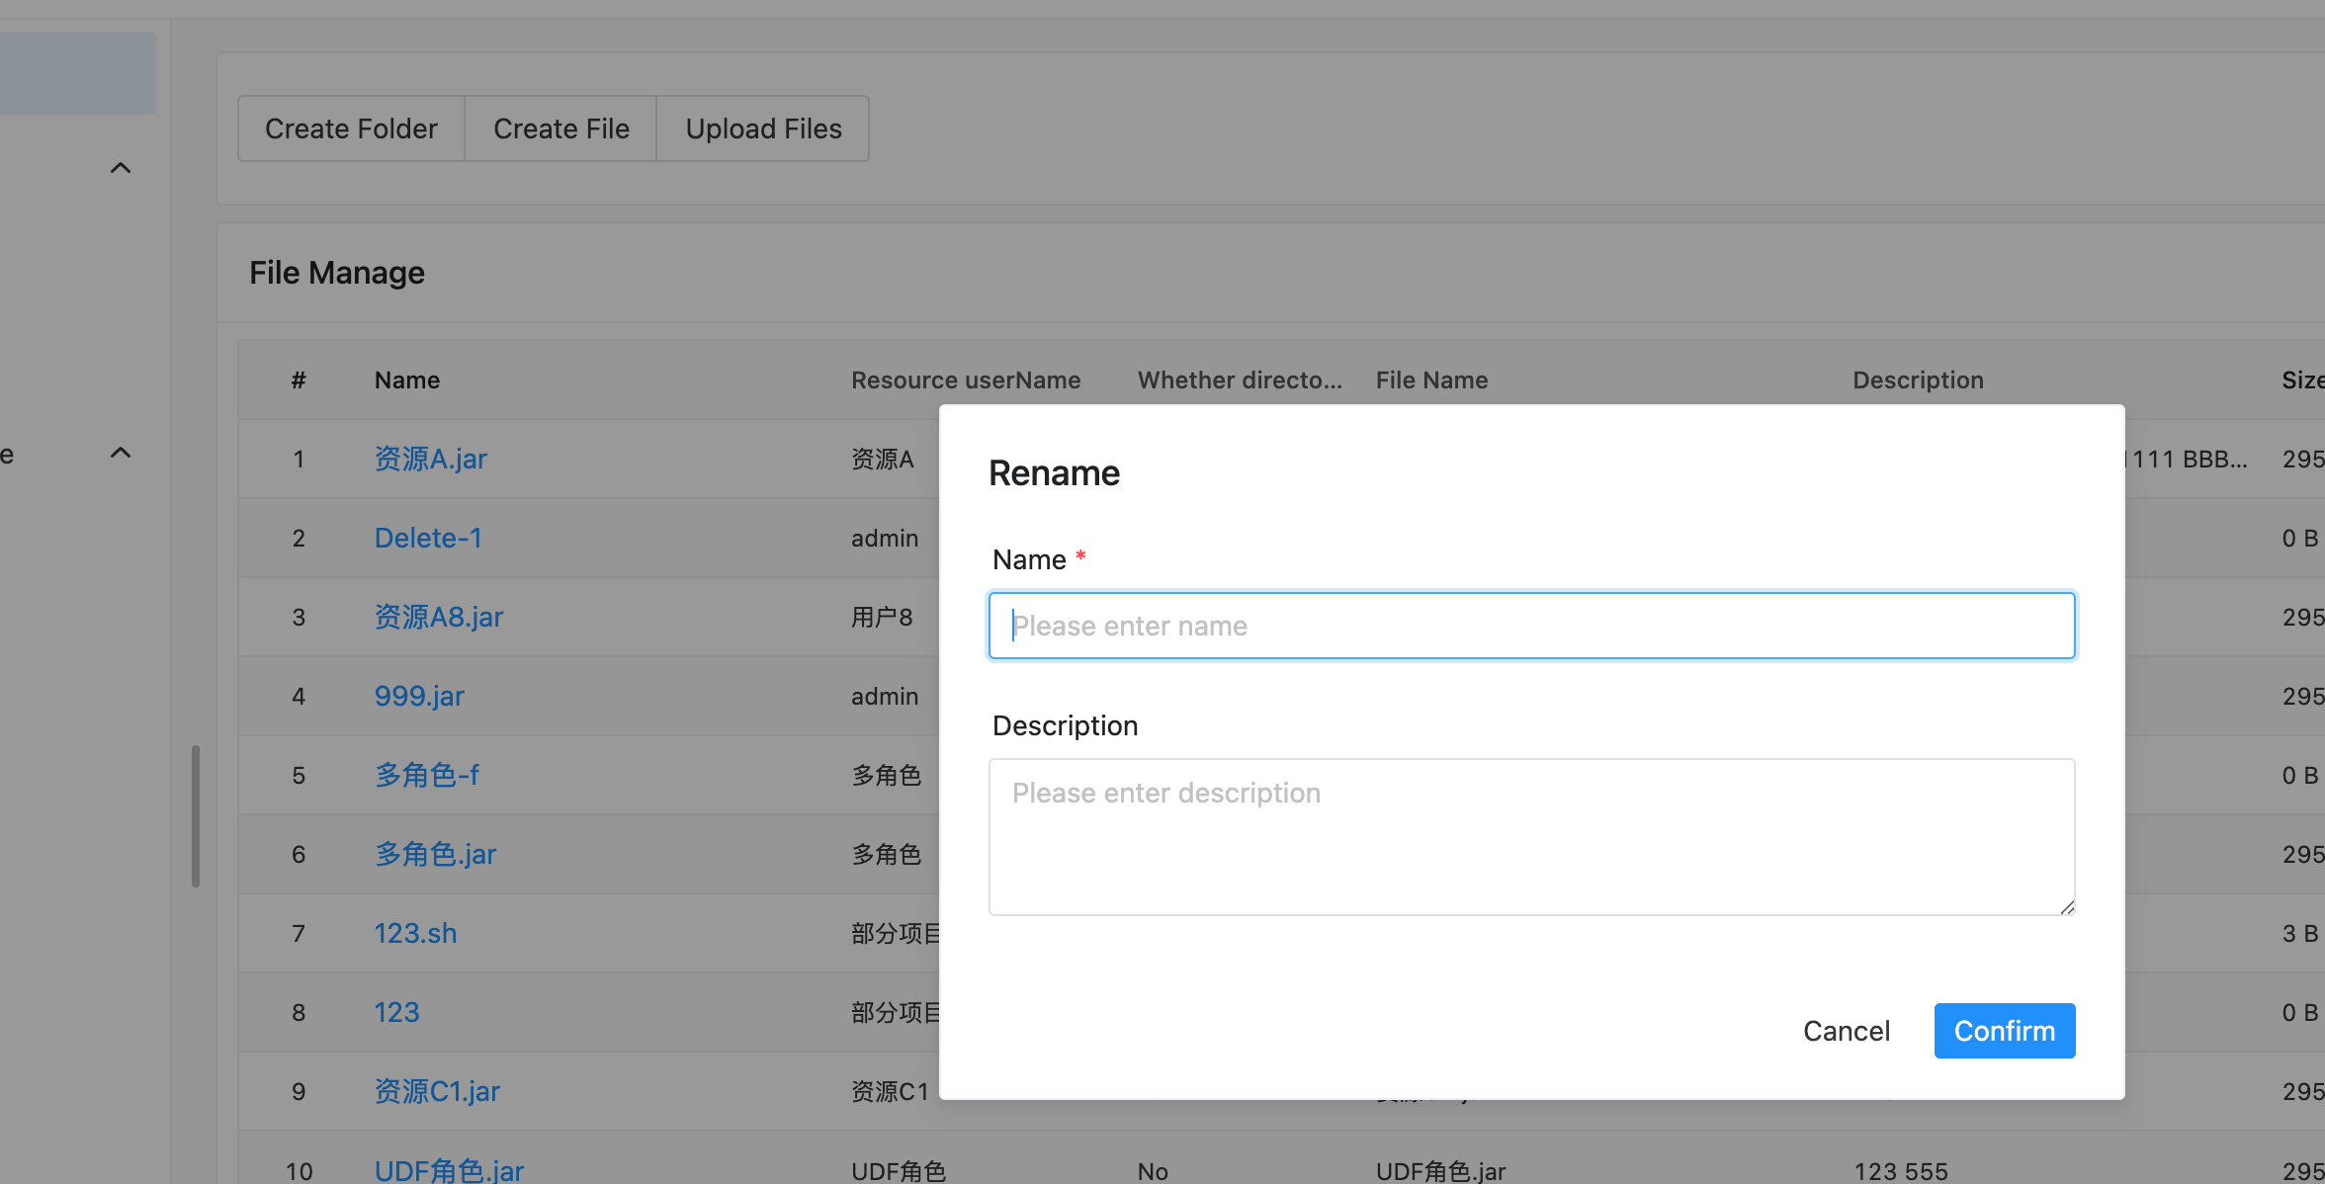Open the 123.sh file link
Viewport: 2325px width, 1184px height.
click(415, 933)
